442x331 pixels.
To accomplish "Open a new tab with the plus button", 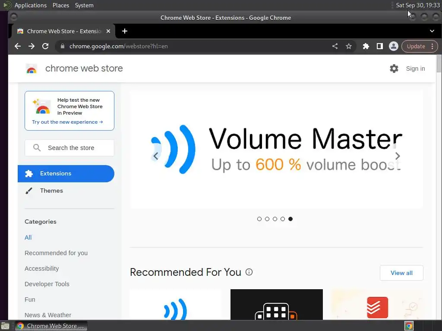I will click(x=125, y=31).
